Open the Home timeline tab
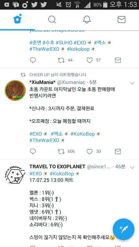 point(17,19)
